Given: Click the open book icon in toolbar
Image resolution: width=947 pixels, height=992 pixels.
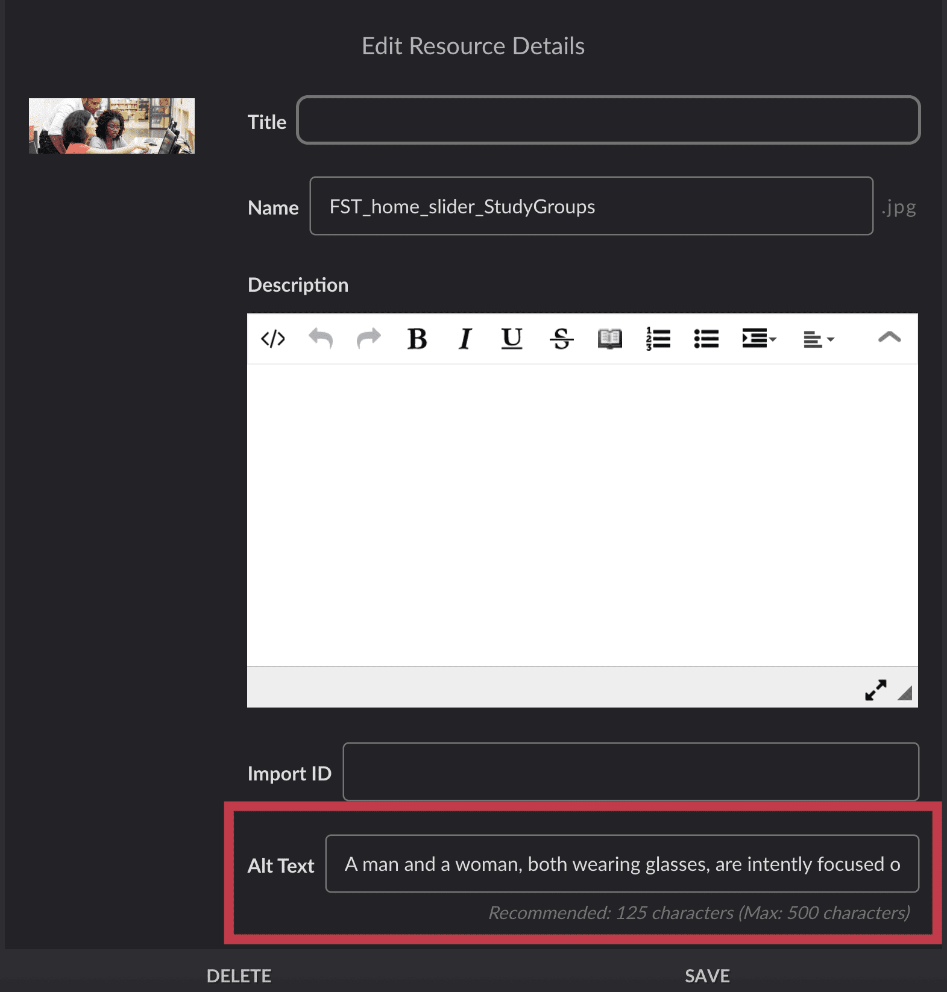Looking at the screenshot, I should click(609, 339).
